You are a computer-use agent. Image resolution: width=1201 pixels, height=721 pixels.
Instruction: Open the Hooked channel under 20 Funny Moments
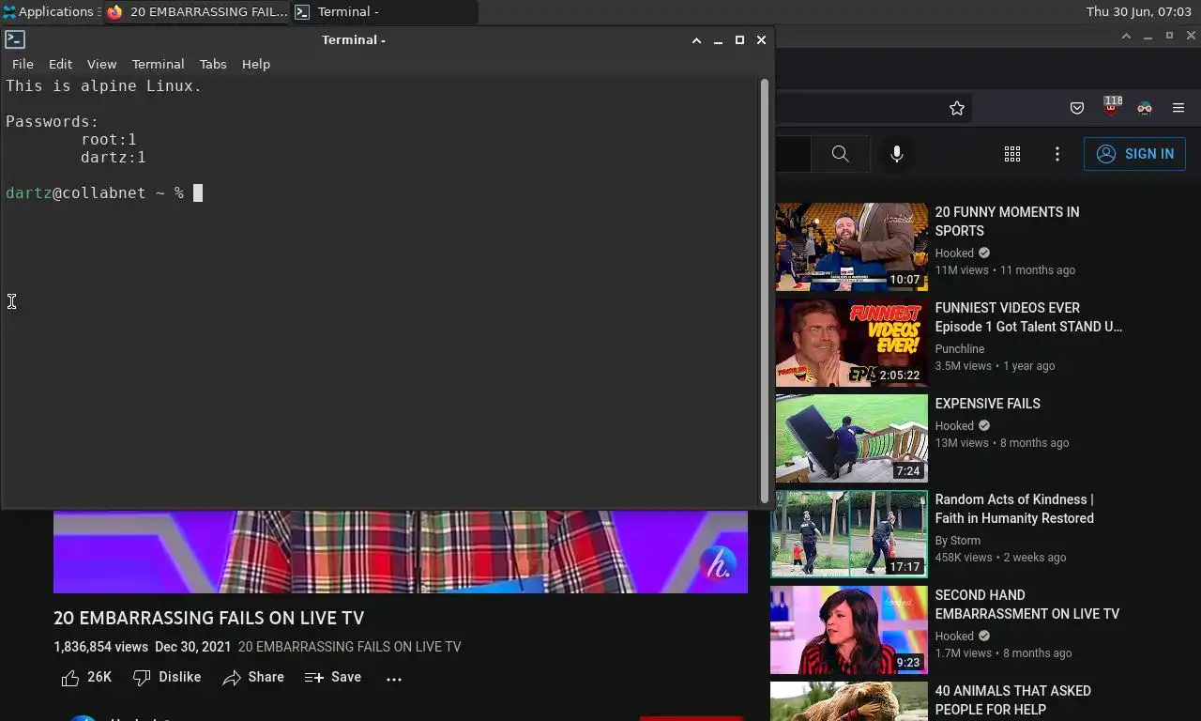pos(954,253)
